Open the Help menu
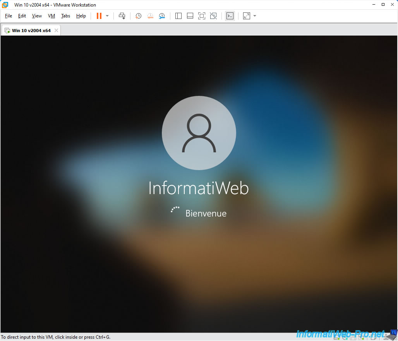 click(81, 16)
